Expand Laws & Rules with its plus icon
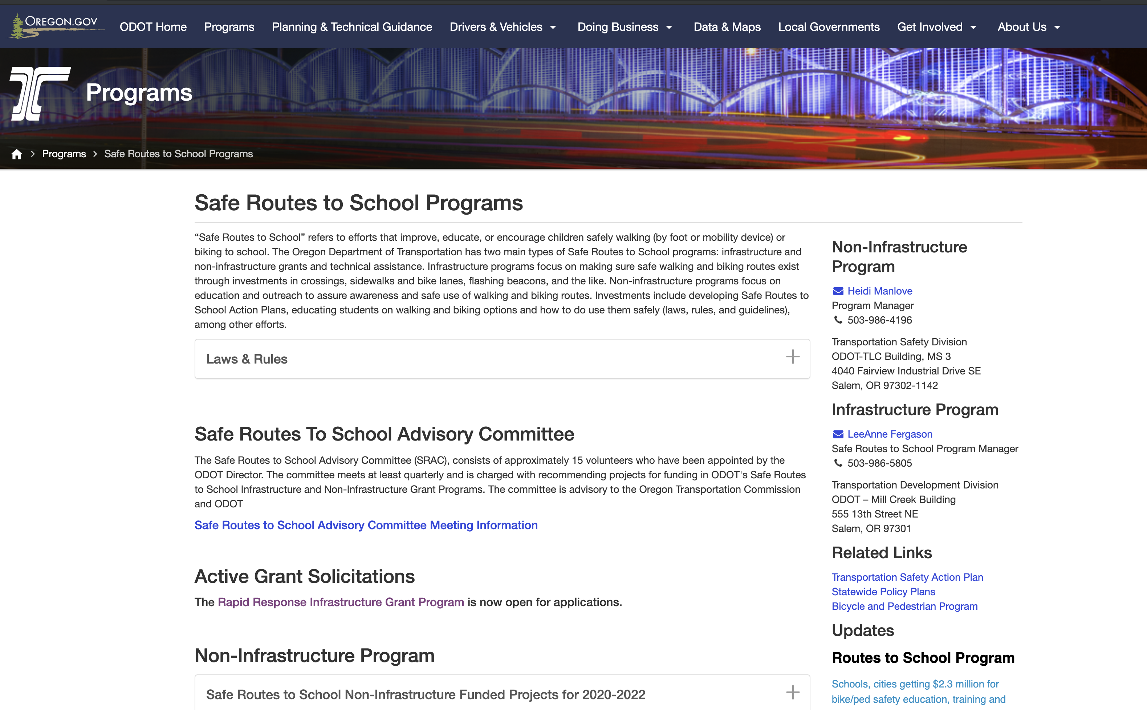 [793, 357]
